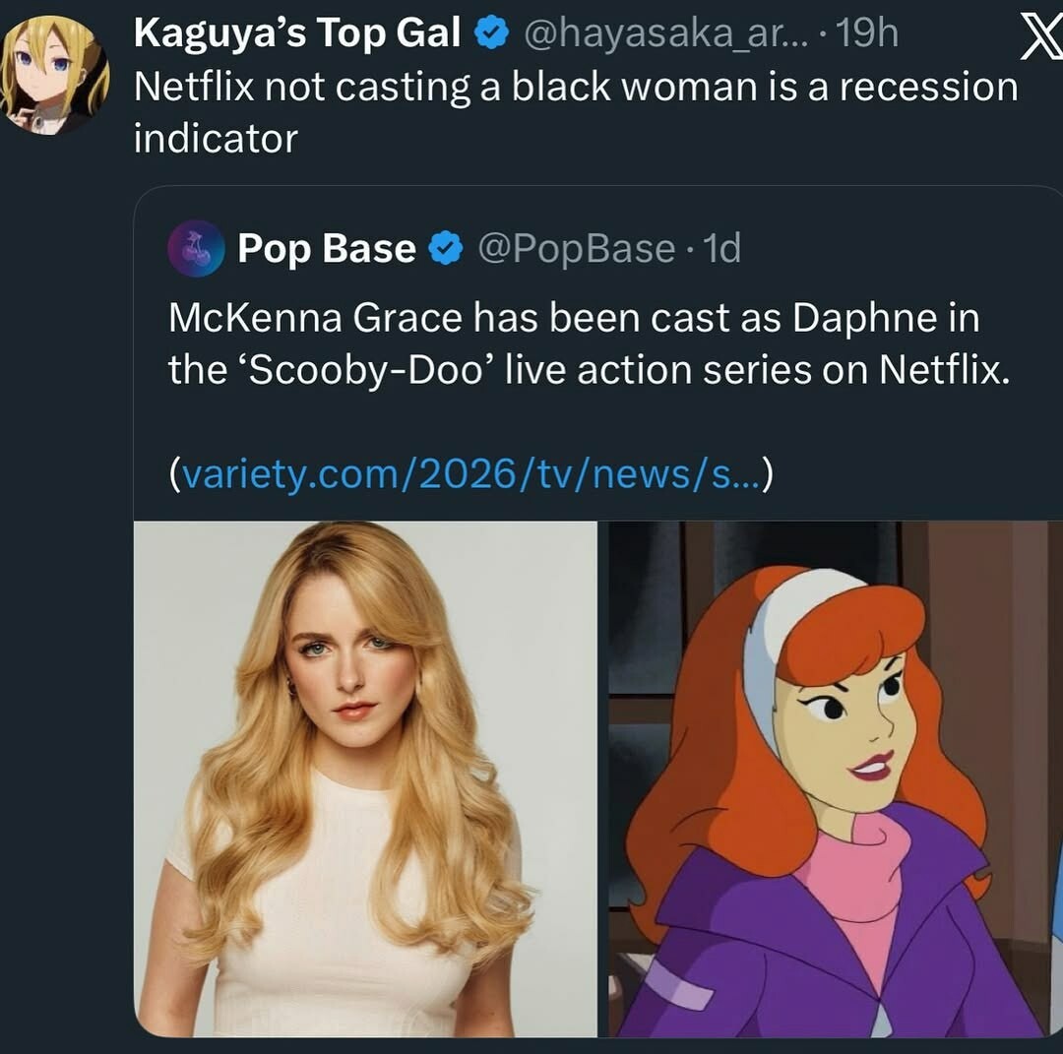Click the word 'indicator' in the main post
This screenshot has width=1063, height=1054.
[x=215, y=139]
